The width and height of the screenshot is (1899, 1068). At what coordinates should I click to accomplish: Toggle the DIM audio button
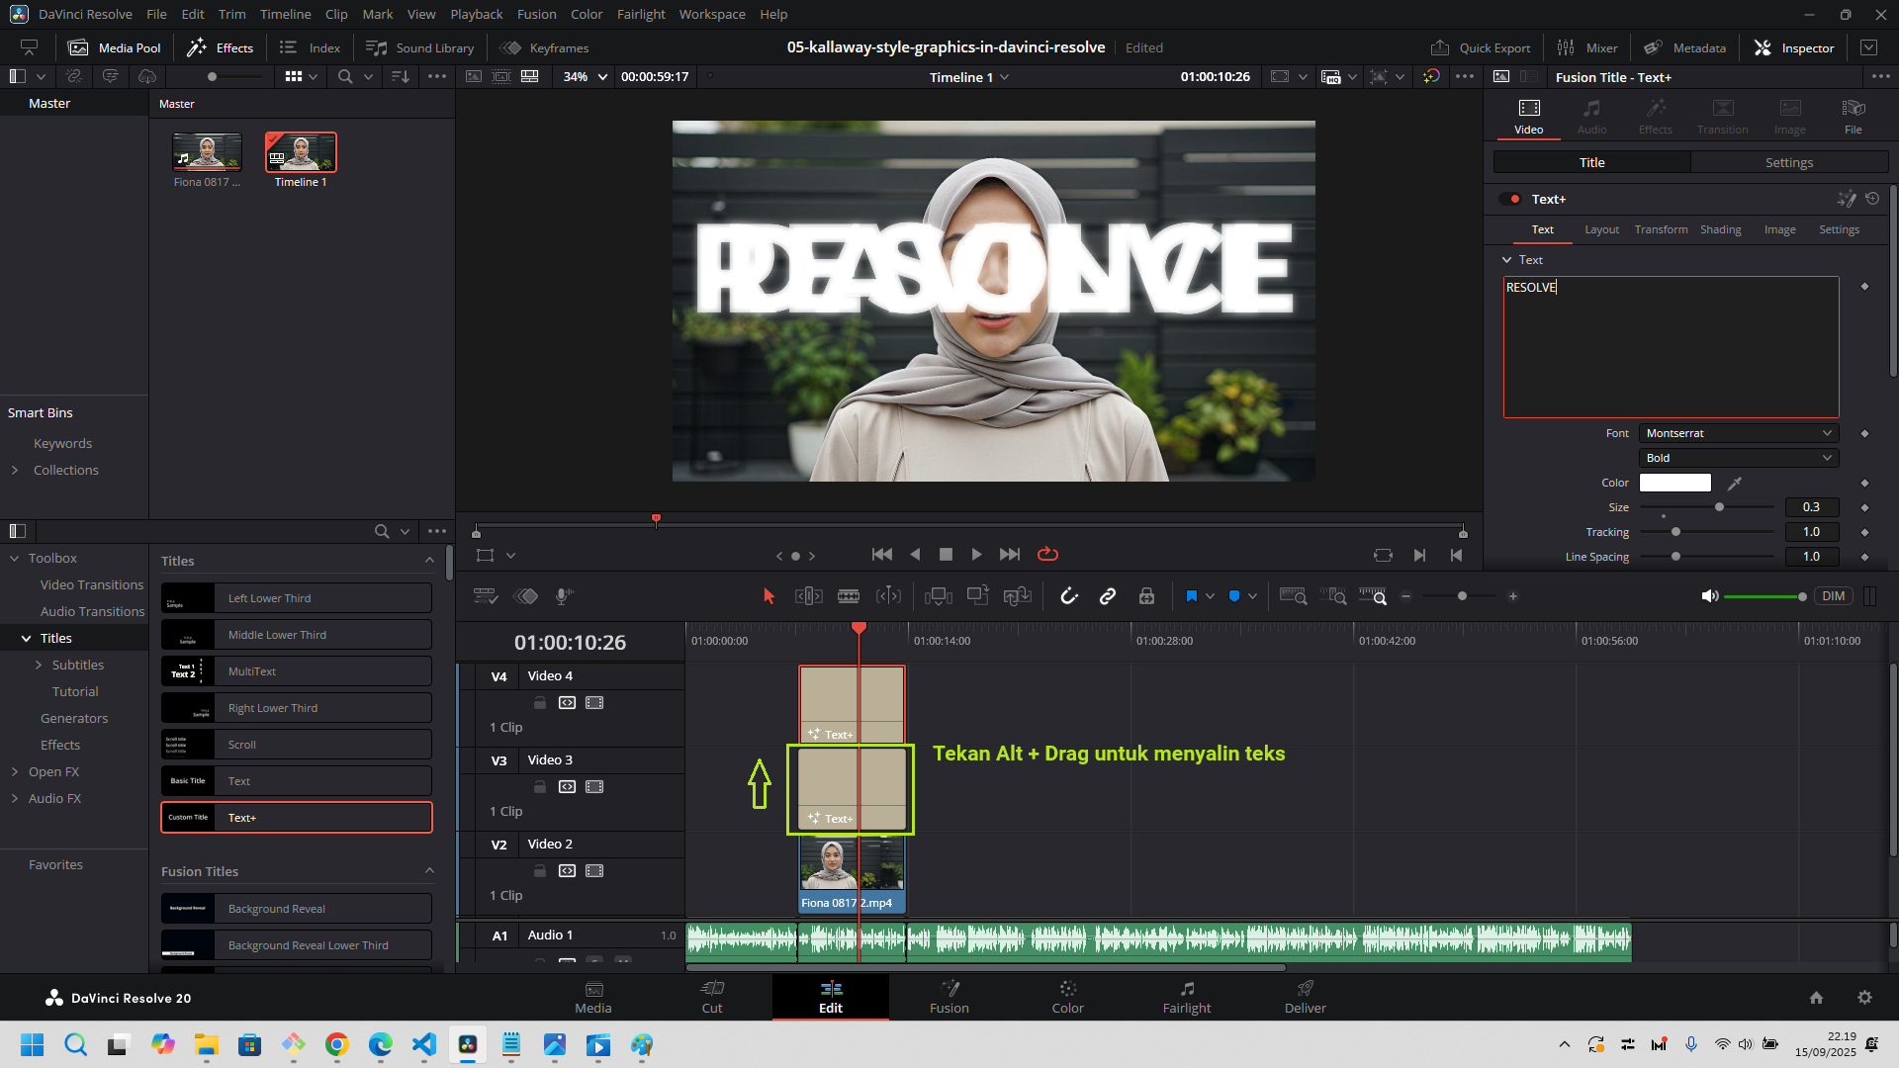coord(1833,596)
